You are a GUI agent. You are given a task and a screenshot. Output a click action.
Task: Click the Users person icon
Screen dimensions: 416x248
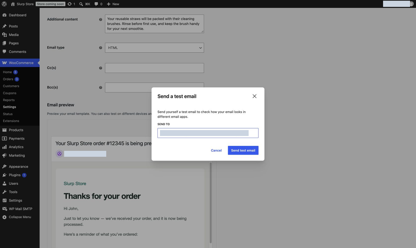point(4,184)
